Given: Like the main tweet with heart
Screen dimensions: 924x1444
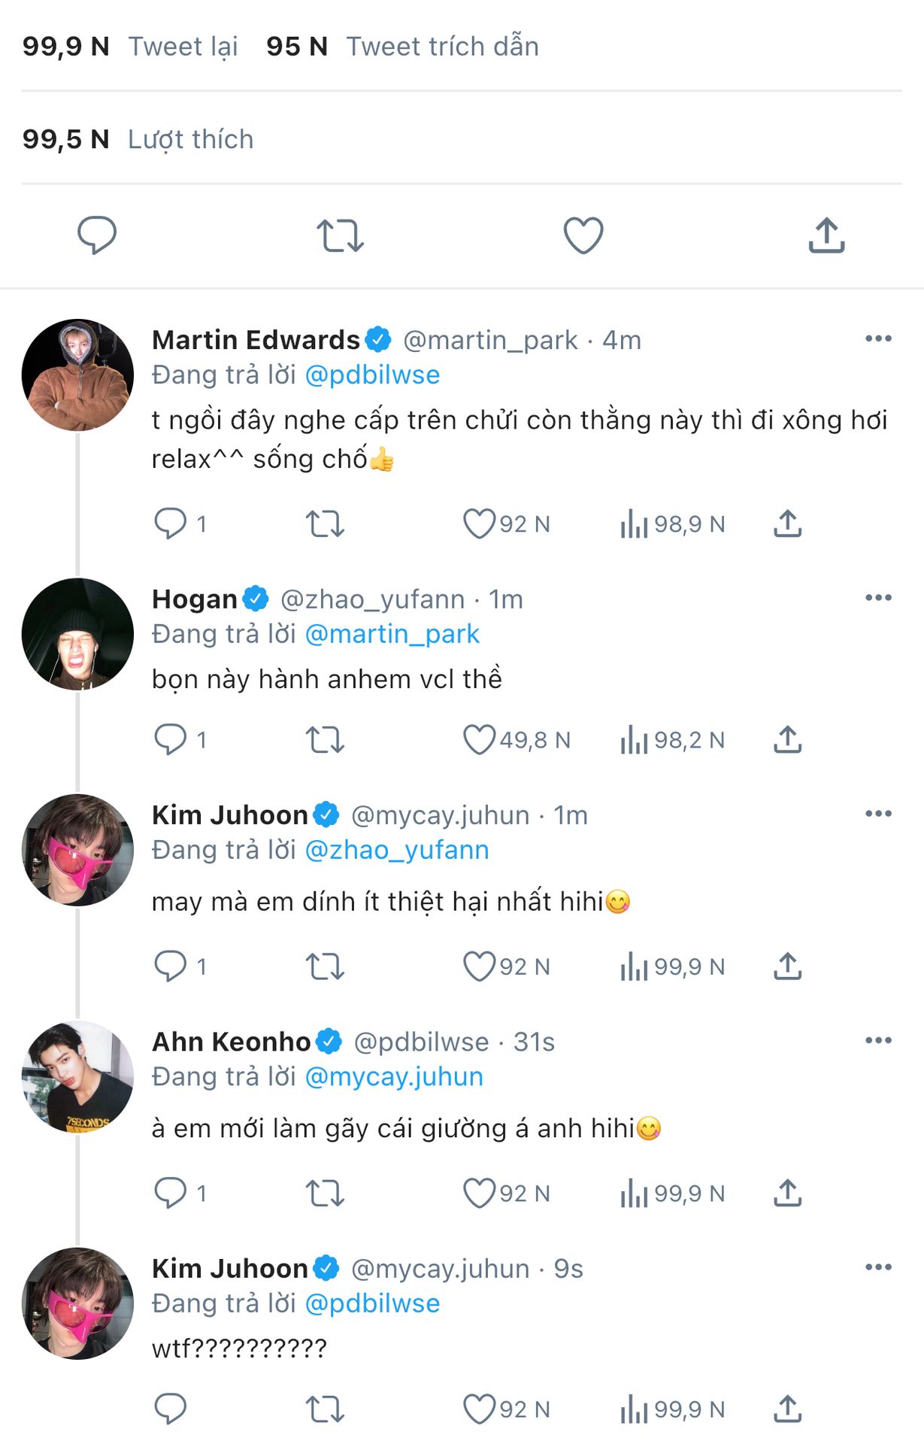Looking at the screenshot, I should tap(583, 235).
